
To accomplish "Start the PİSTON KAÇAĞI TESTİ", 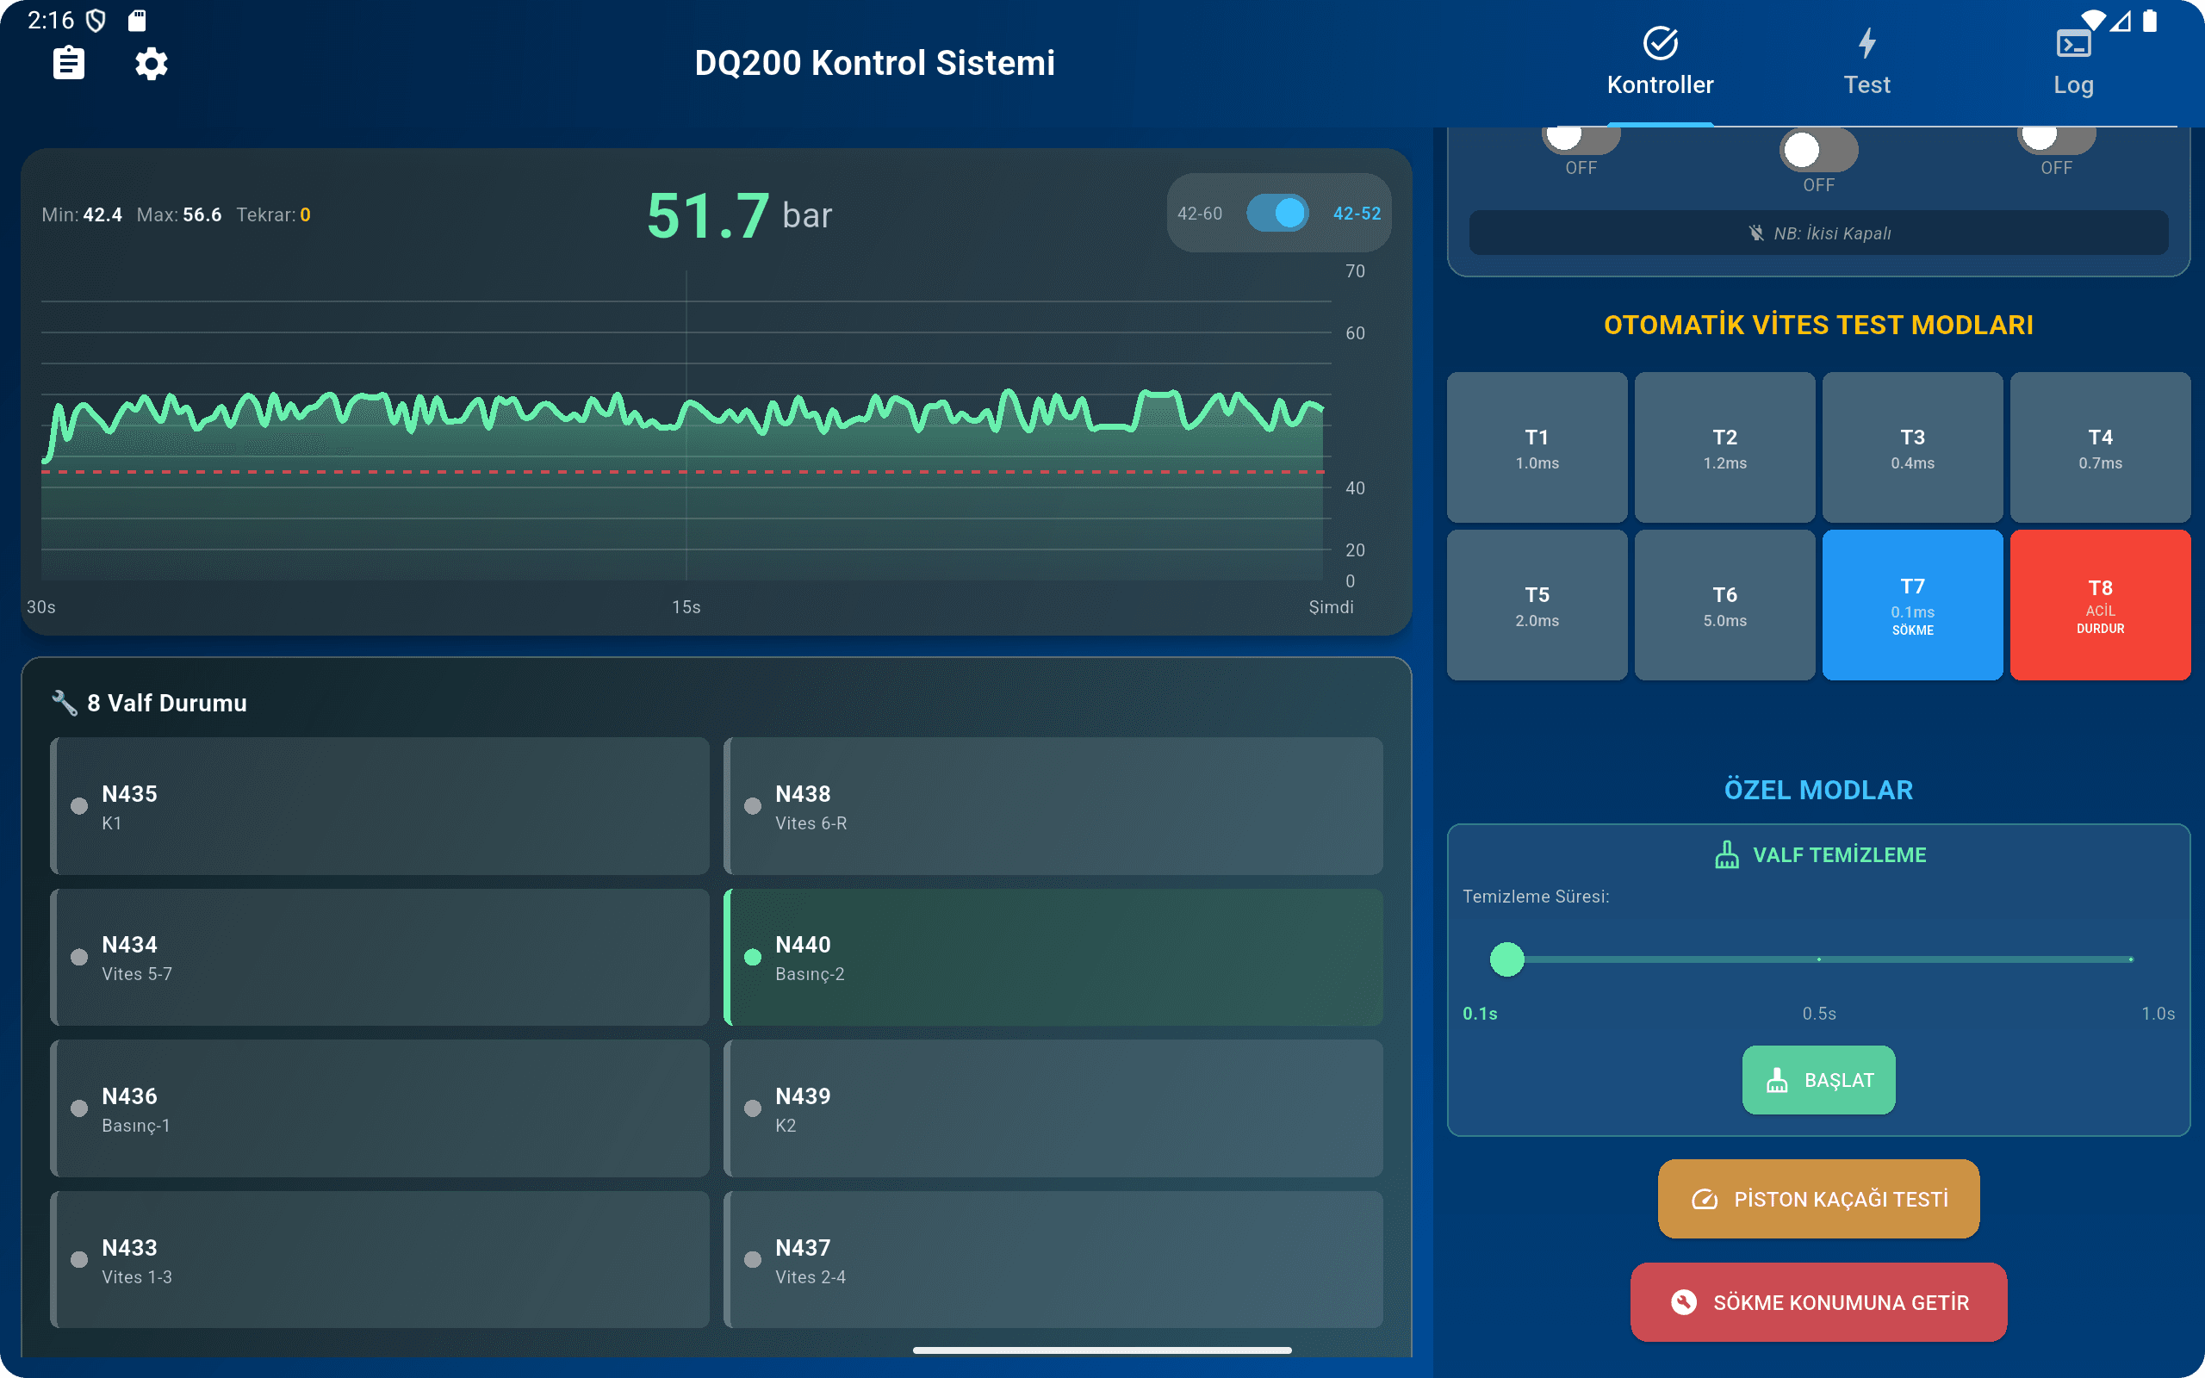I will pos(1817,1199).
